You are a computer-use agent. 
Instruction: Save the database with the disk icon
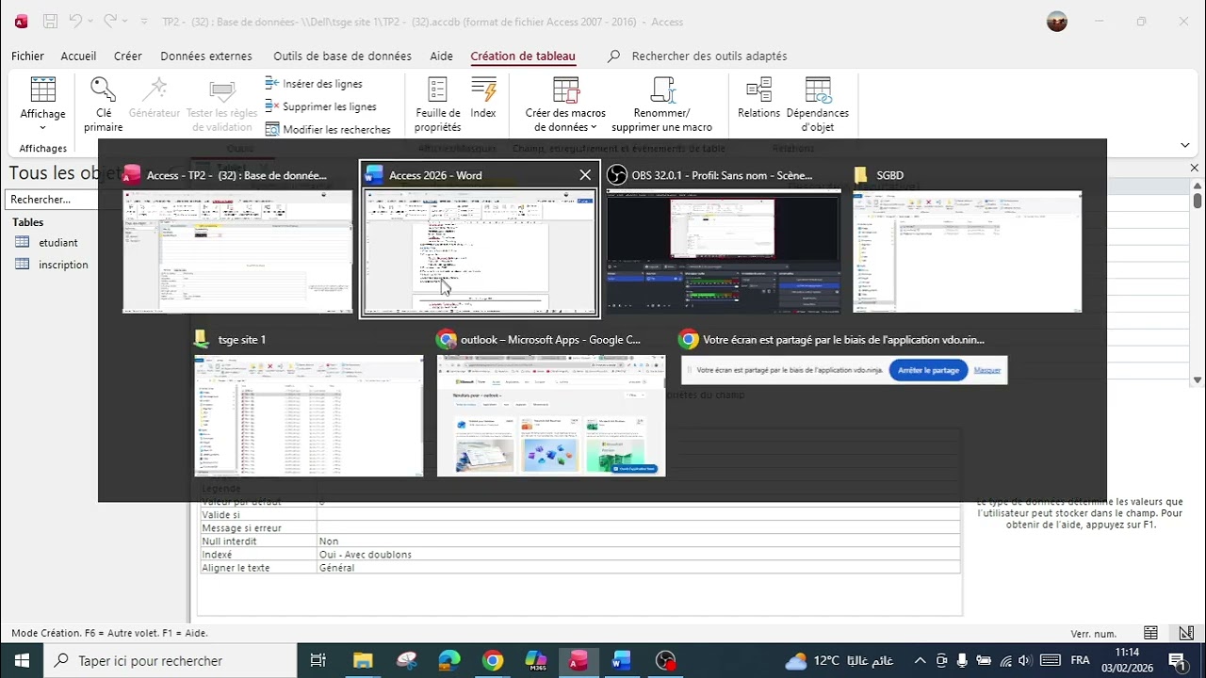pyautogui.click(x=50, y=21)
